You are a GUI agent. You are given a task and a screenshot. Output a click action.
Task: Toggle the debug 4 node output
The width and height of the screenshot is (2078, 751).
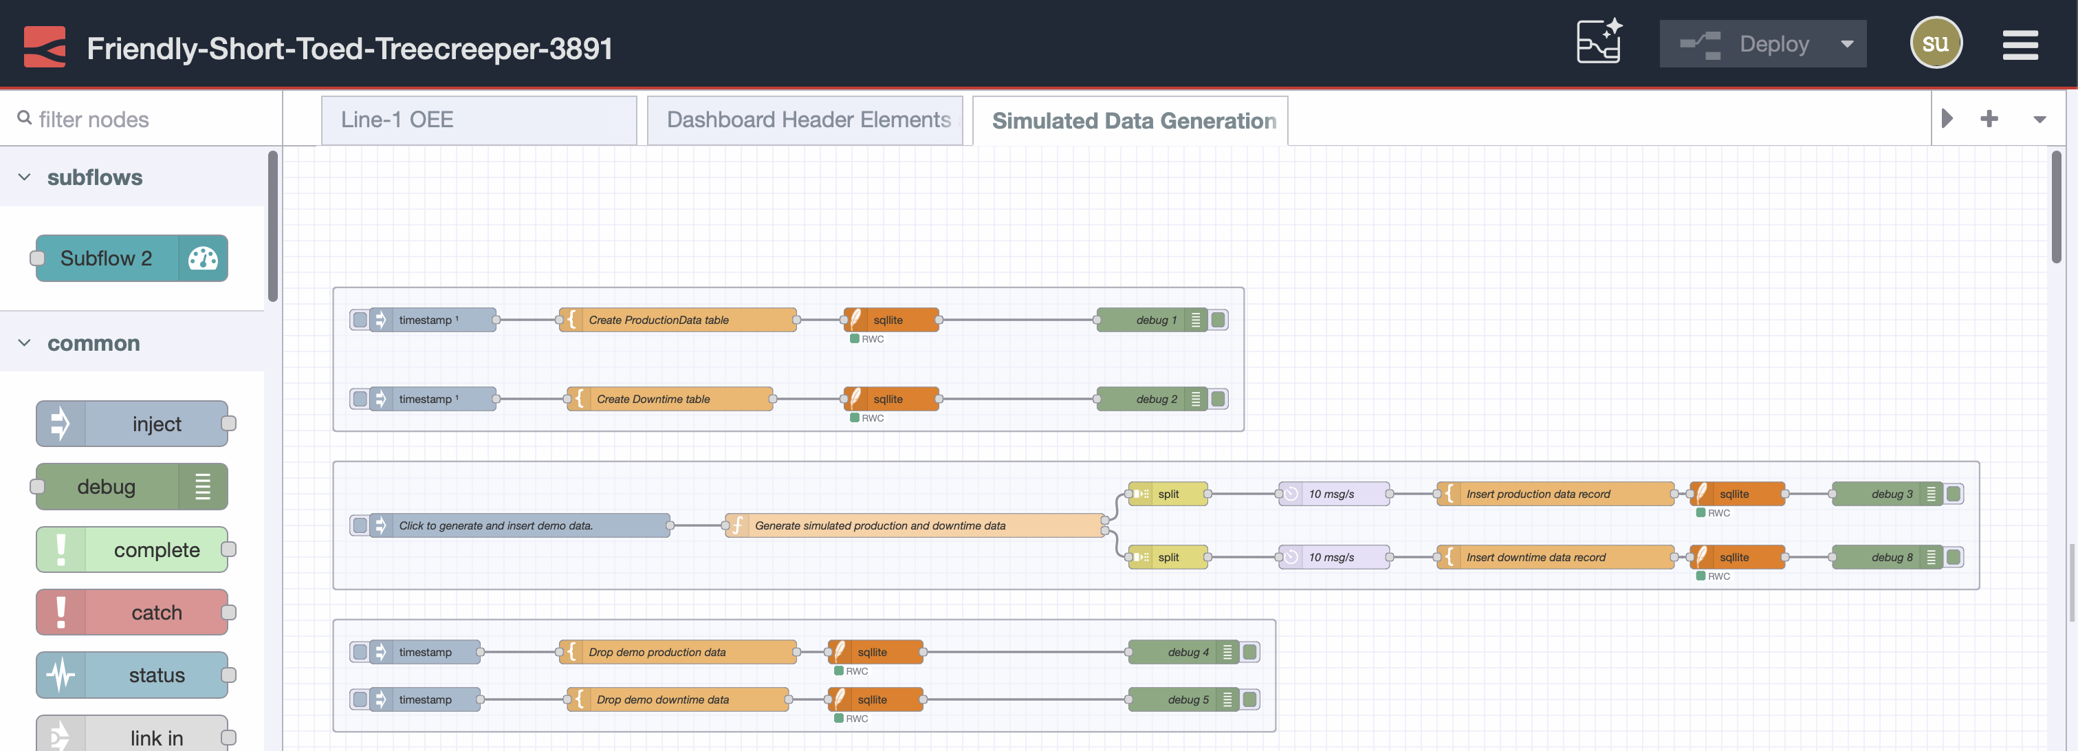tap(1249, 652)
